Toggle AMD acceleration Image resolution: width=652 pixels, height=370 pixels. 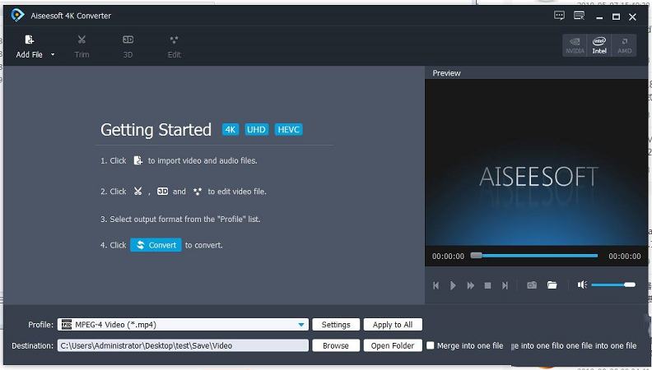624,45
